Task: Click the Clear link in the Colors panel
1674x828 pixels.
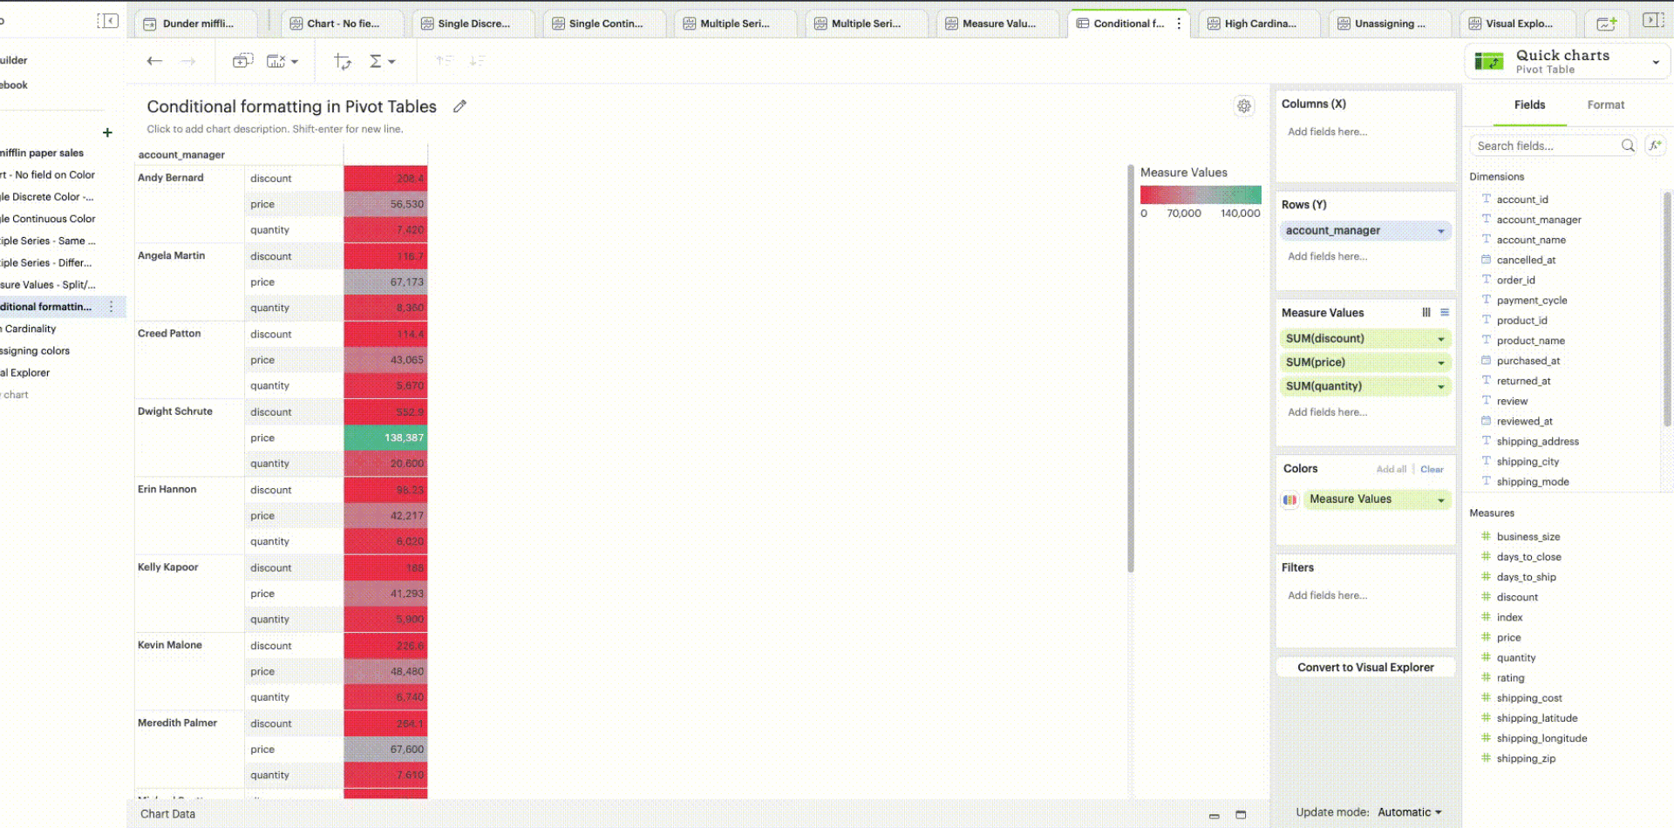Action: click(1431, 469)
